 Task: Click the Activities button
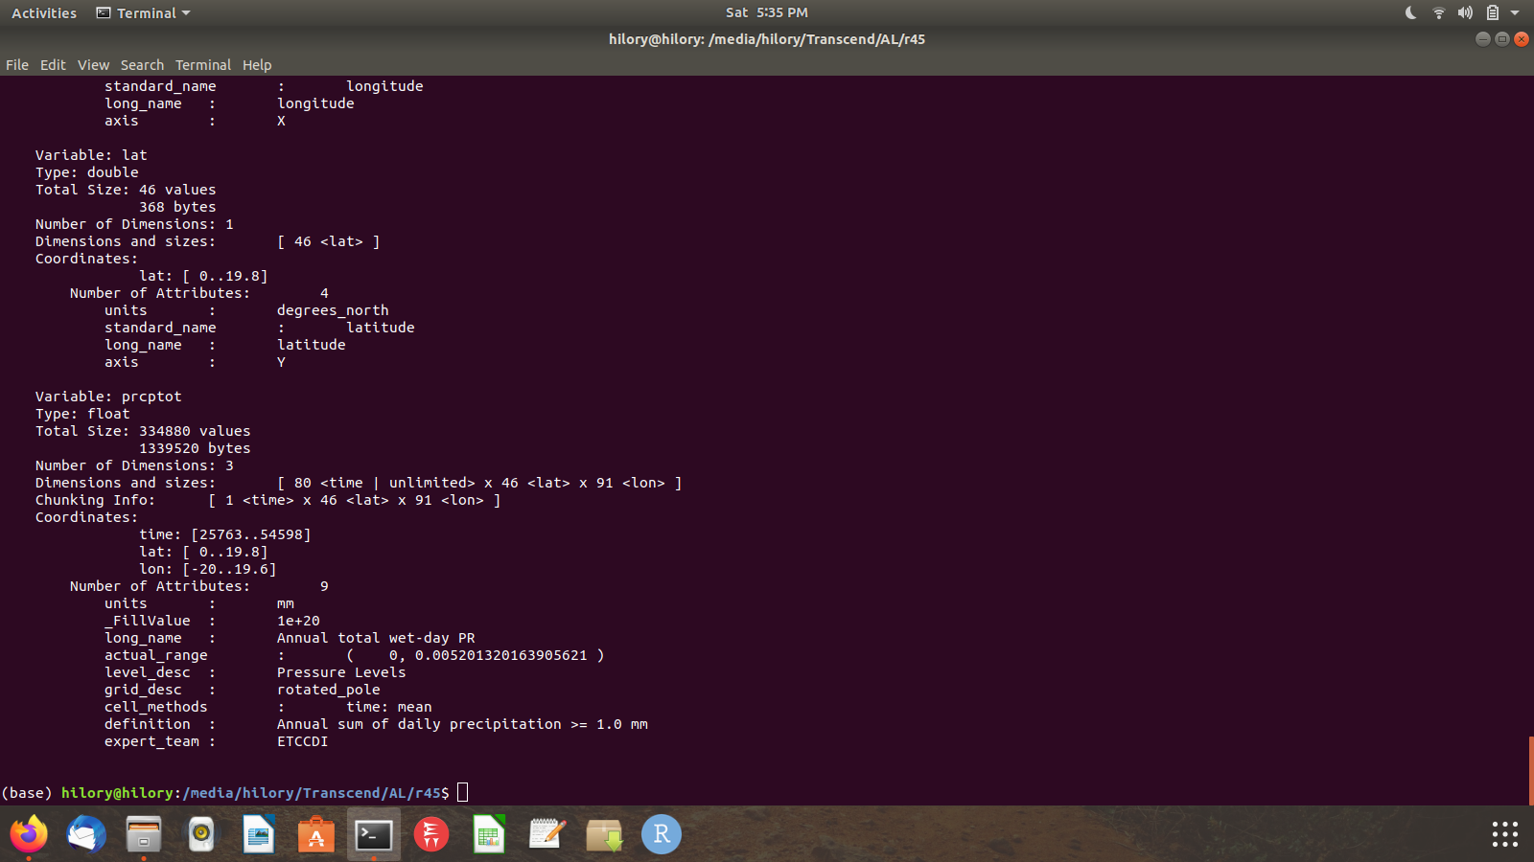click(x=44, y=12)
